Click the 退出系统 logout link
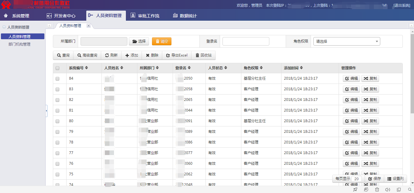This screenshot has height=193, width=414. pyautogui.click(x=402, y=5)
